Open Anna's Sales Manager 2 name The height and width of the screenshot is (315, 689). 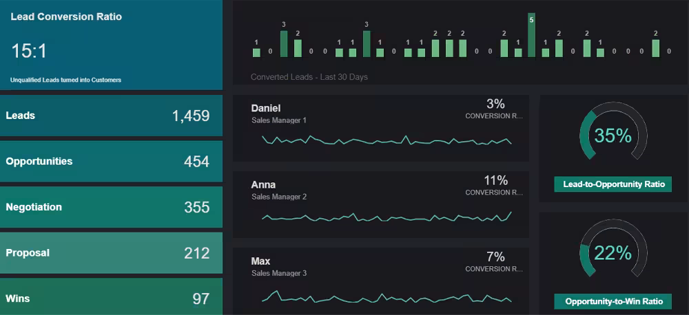[x=263, y=184]
